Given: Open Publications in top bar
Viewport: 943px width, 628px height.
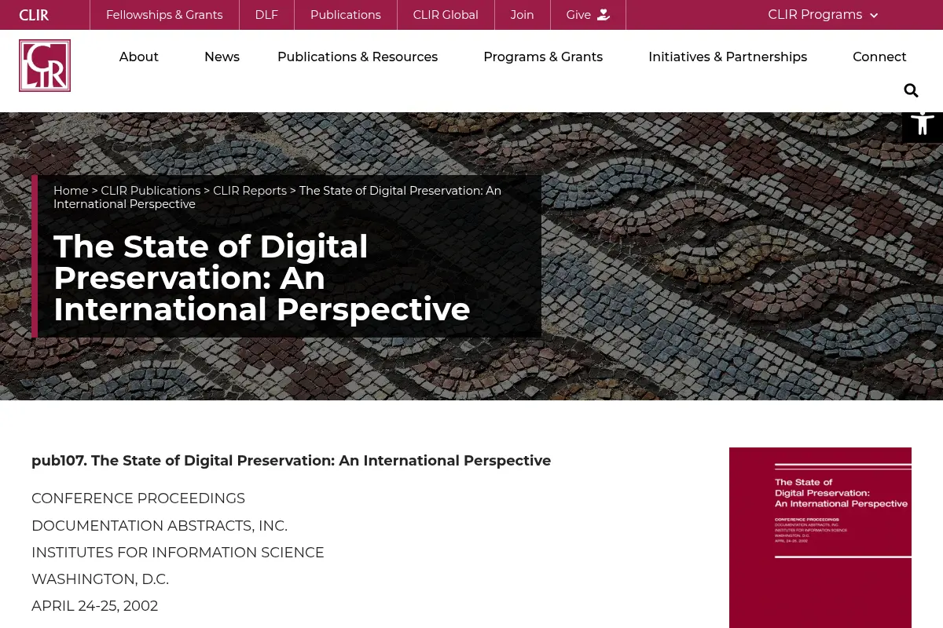Looking at the screenshot, I should 346,15.
